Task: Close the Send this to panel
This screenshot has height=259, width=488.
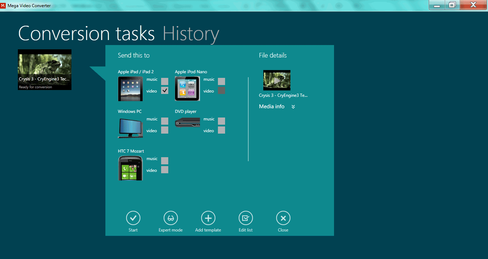Action: tap(283, 218)
